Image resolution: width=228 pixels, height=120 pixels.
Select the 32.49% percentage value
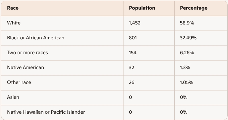tap(188, 38)
